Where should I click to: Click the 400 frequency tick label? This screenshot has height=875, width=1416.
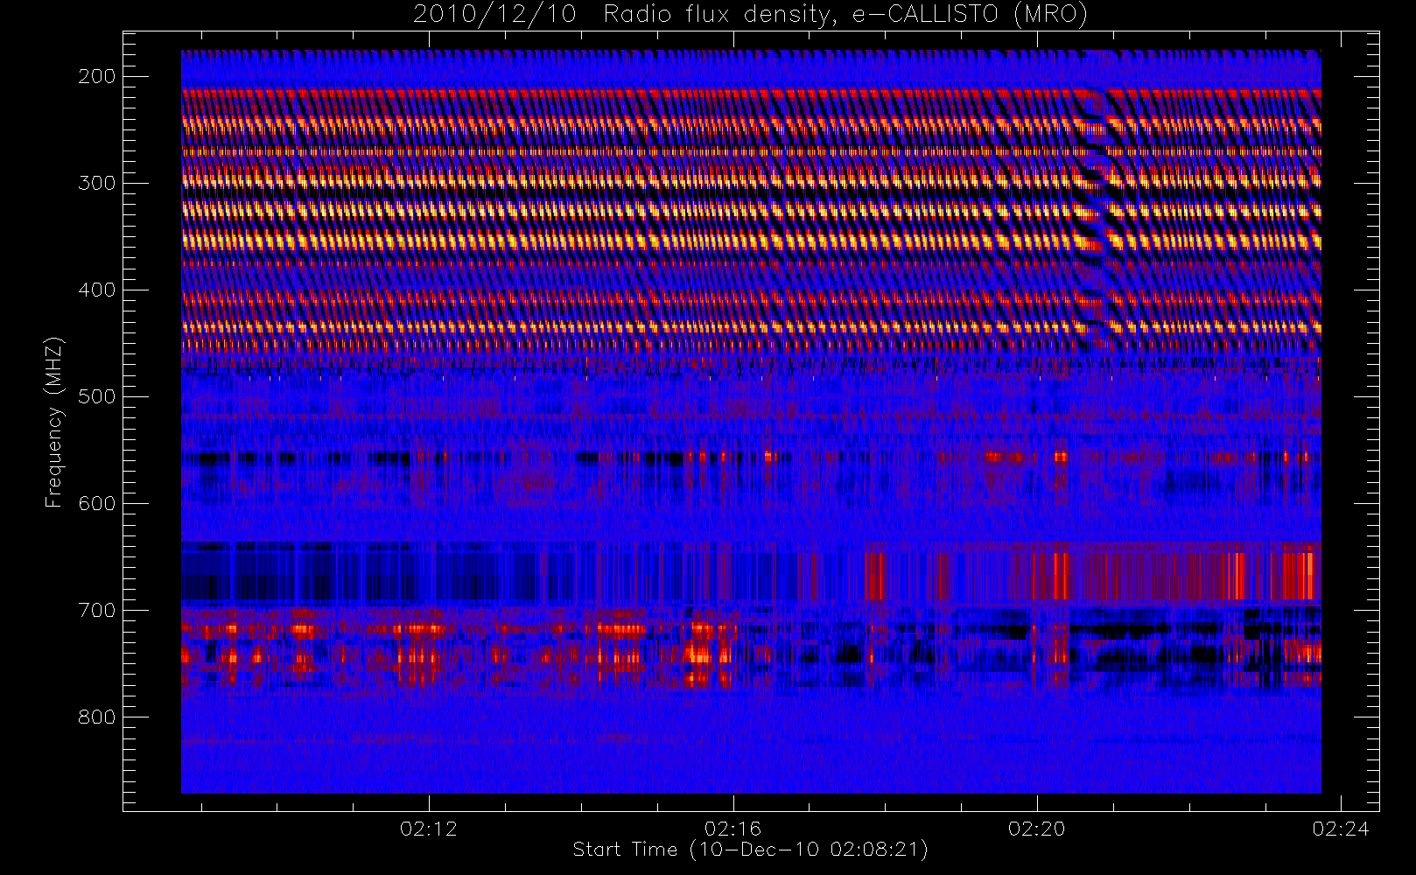96,290
